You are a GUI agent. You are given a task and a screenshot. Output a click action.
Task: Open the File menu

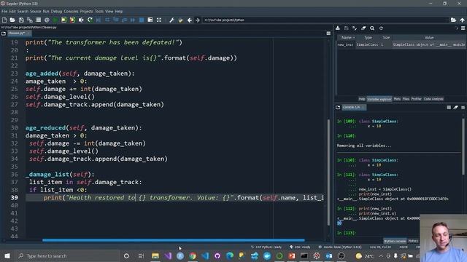pos(4,12)
